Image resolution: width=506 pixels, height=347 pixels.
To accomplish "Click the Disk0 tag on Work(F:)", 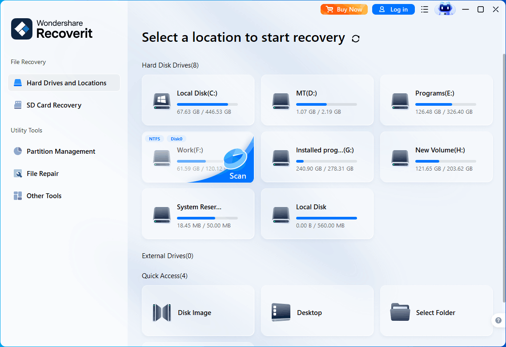I will 177,139.
